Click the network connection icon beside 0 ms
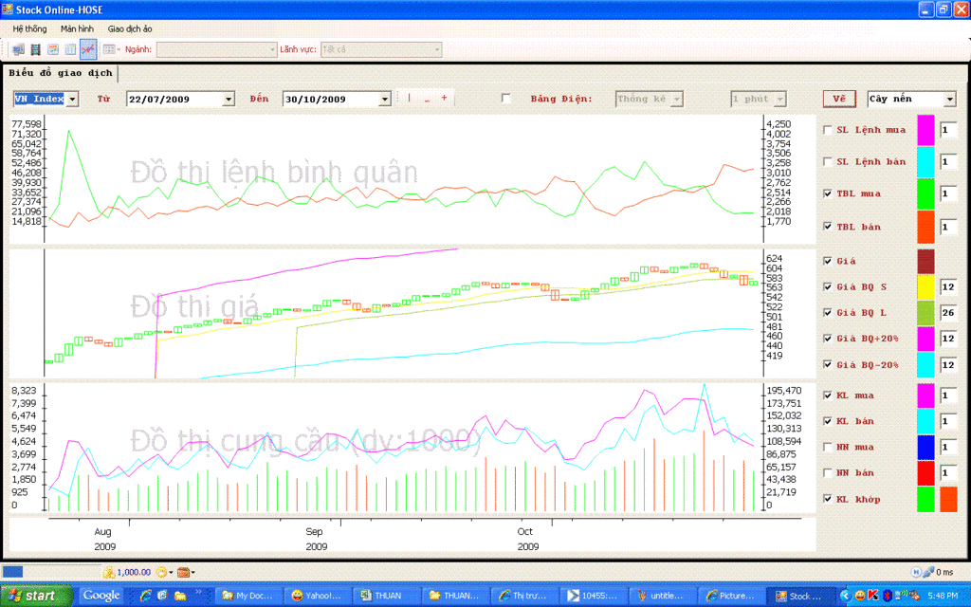 927,572
